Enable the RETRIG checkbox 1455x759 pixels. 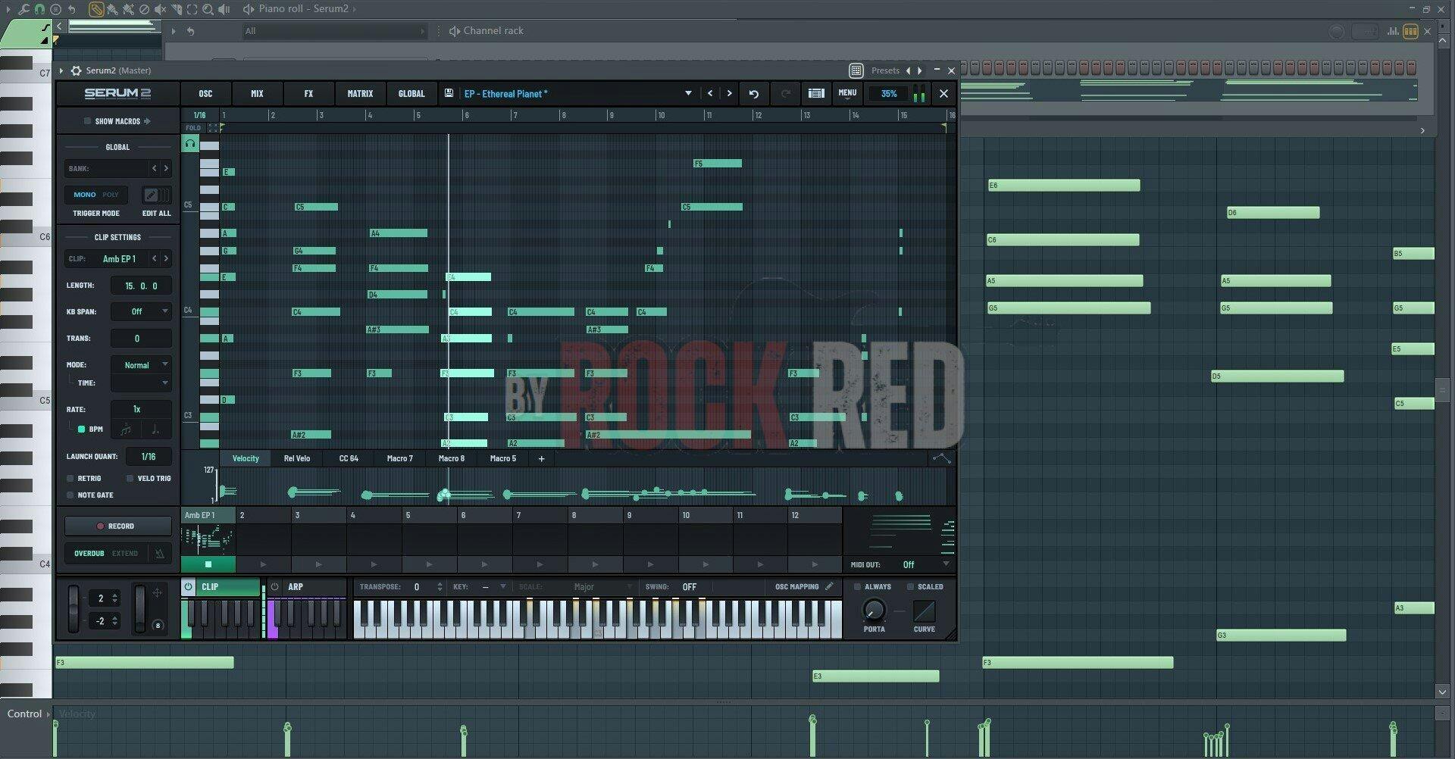pyautogui.click(x=70, y=479)
